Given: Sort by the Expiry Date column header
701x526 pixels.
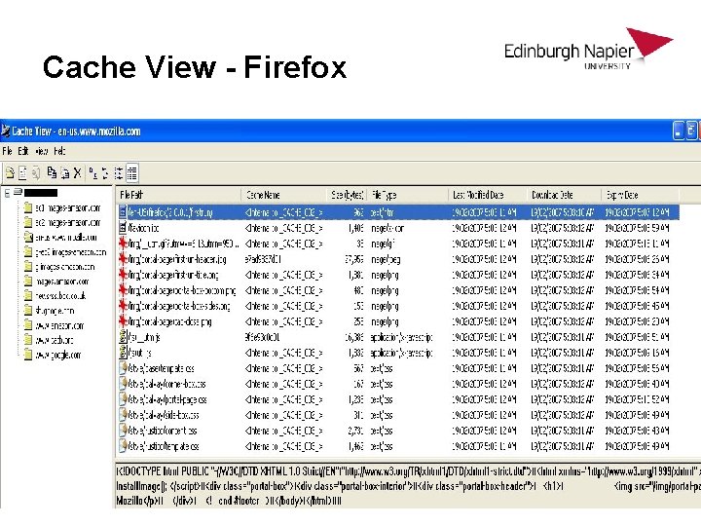Looking at the screenshot, I should point(641,195).
